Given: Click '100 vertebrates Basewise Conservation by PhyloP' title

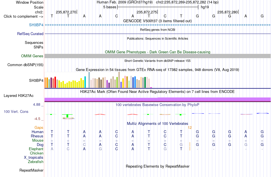Looking at the screenshot, I should click(157, 105).
